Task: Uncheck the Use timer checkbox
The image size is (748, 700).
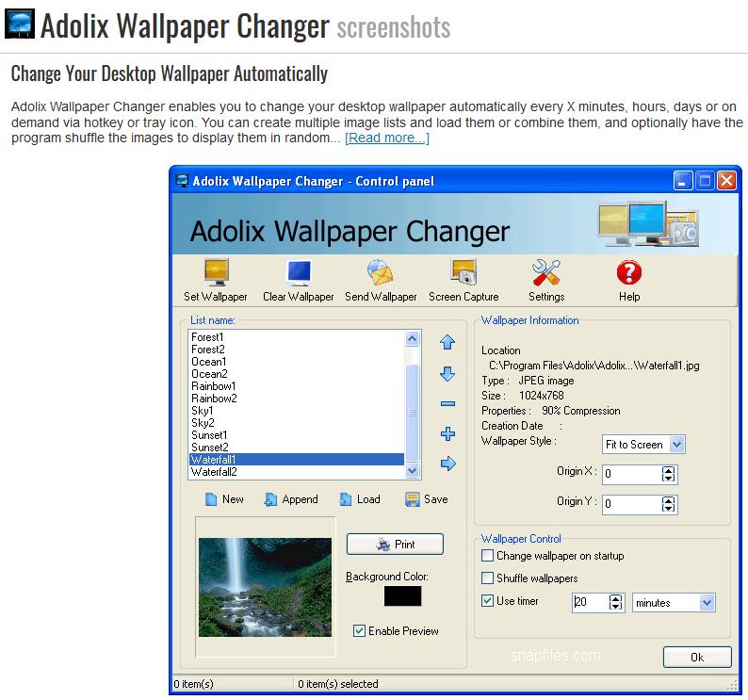Action: [x=487, y=601]
